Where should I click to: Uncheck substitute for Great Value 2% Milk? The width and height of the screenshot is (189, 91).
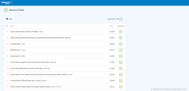coord(121,32)
